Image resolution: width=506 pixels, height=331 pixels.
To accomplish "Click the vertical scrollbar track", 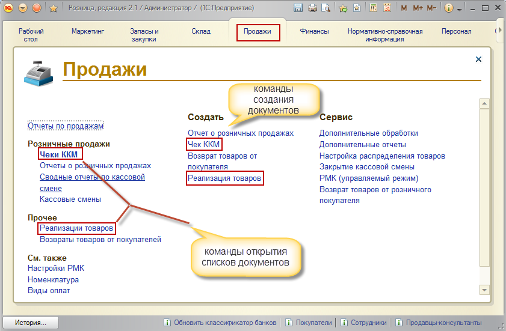I will tap(484, 196).
